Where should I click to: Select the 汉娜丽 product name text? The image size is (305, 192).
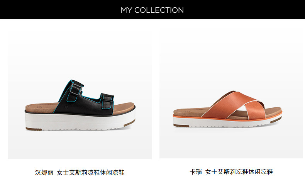pos(44,173)
